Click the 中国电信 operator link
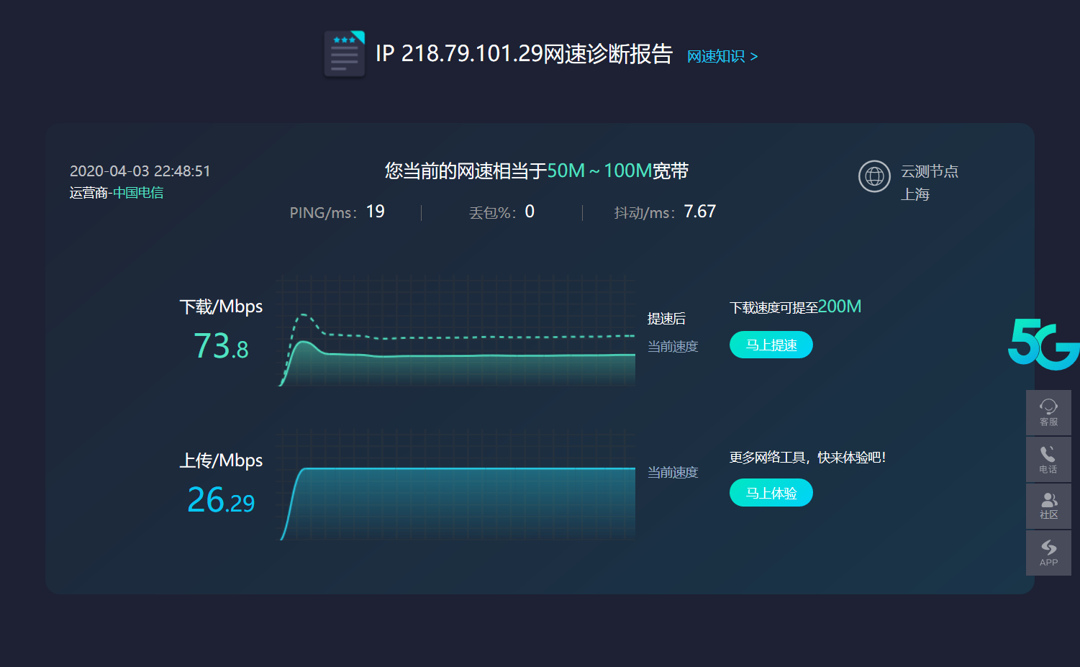 click(x=138, y=193)
